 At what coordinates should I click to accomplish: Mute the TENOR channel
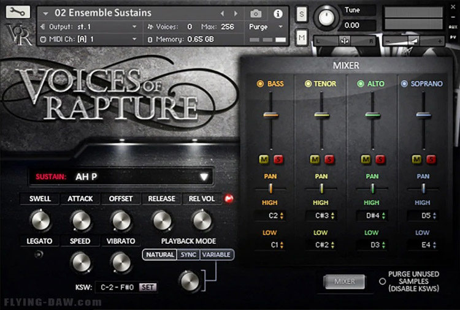[315, 159]
